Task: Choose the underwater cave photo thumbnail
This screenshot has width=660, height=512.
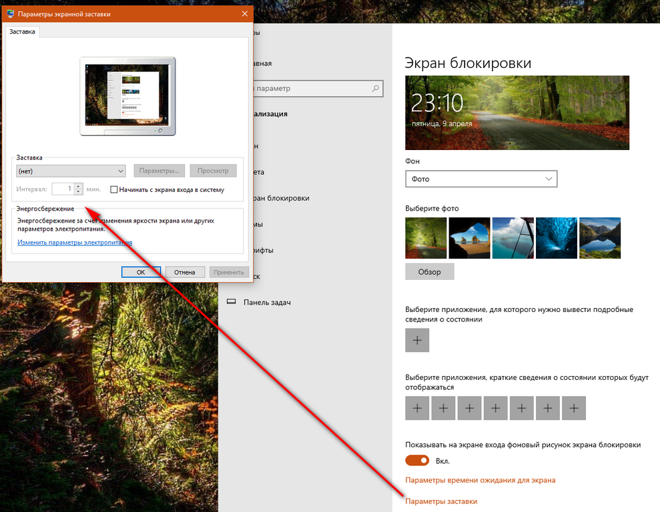Action: pos(557,238)
